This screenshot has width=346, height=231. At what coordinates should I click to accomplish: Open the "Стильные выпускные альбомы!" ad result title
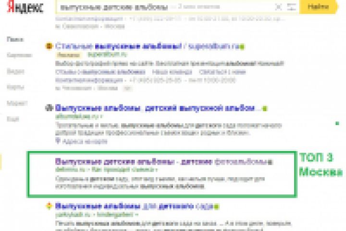coord(147,46)
